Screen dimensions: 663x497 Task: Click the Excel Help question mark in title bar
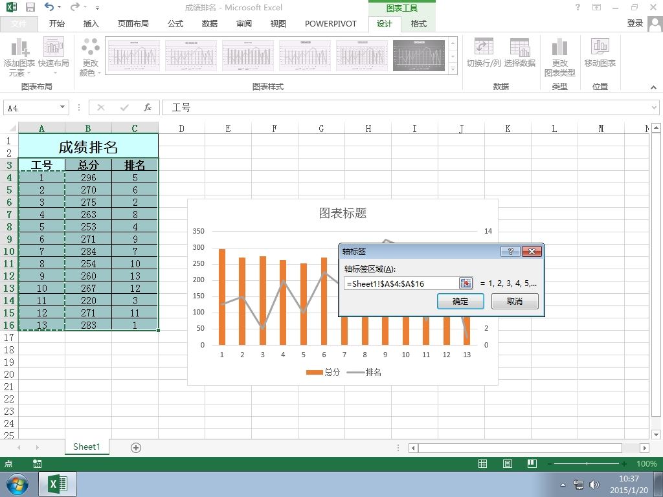(578, 7)
